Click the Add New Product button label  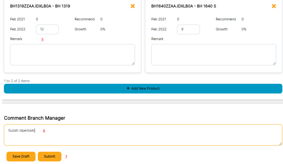(x=145, y=88)
